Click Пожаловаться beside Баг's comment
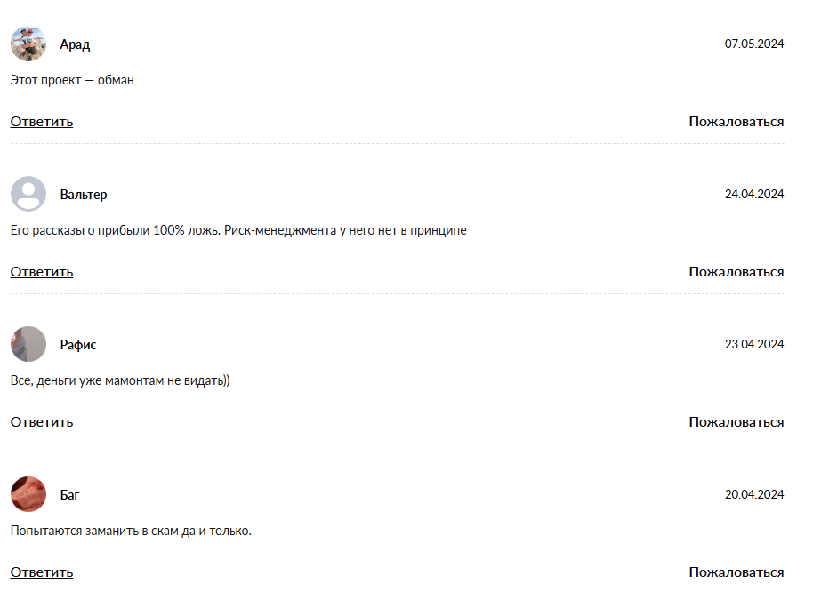The width and height of the screenshot is (821, 592). tap(736, 572)
